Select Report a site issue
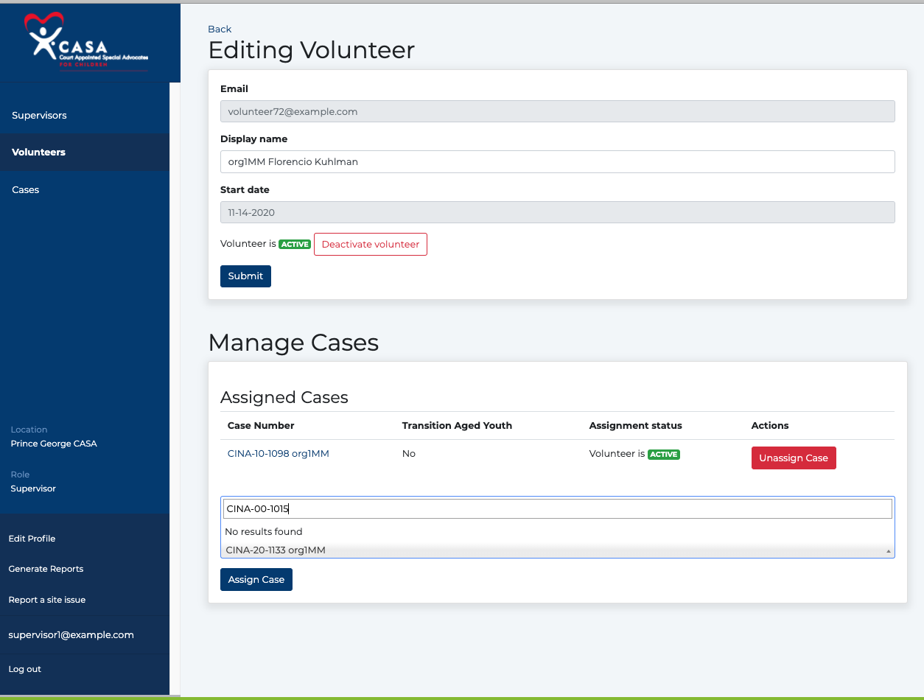924x700 pixels. tap(47, 600)
